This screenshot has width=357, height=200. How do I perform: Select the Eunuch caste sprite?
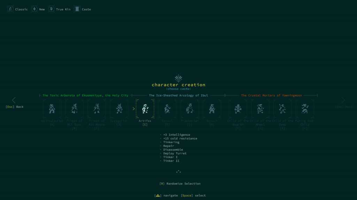point(212,109)
